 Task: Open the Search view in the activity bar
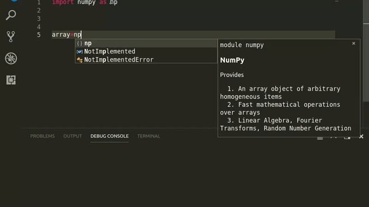point(11,16)
